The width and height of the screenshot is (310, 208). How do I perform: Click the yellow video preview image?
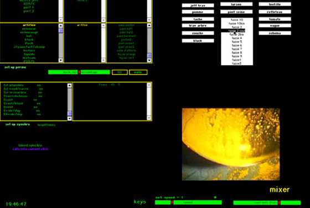point(231,144)
